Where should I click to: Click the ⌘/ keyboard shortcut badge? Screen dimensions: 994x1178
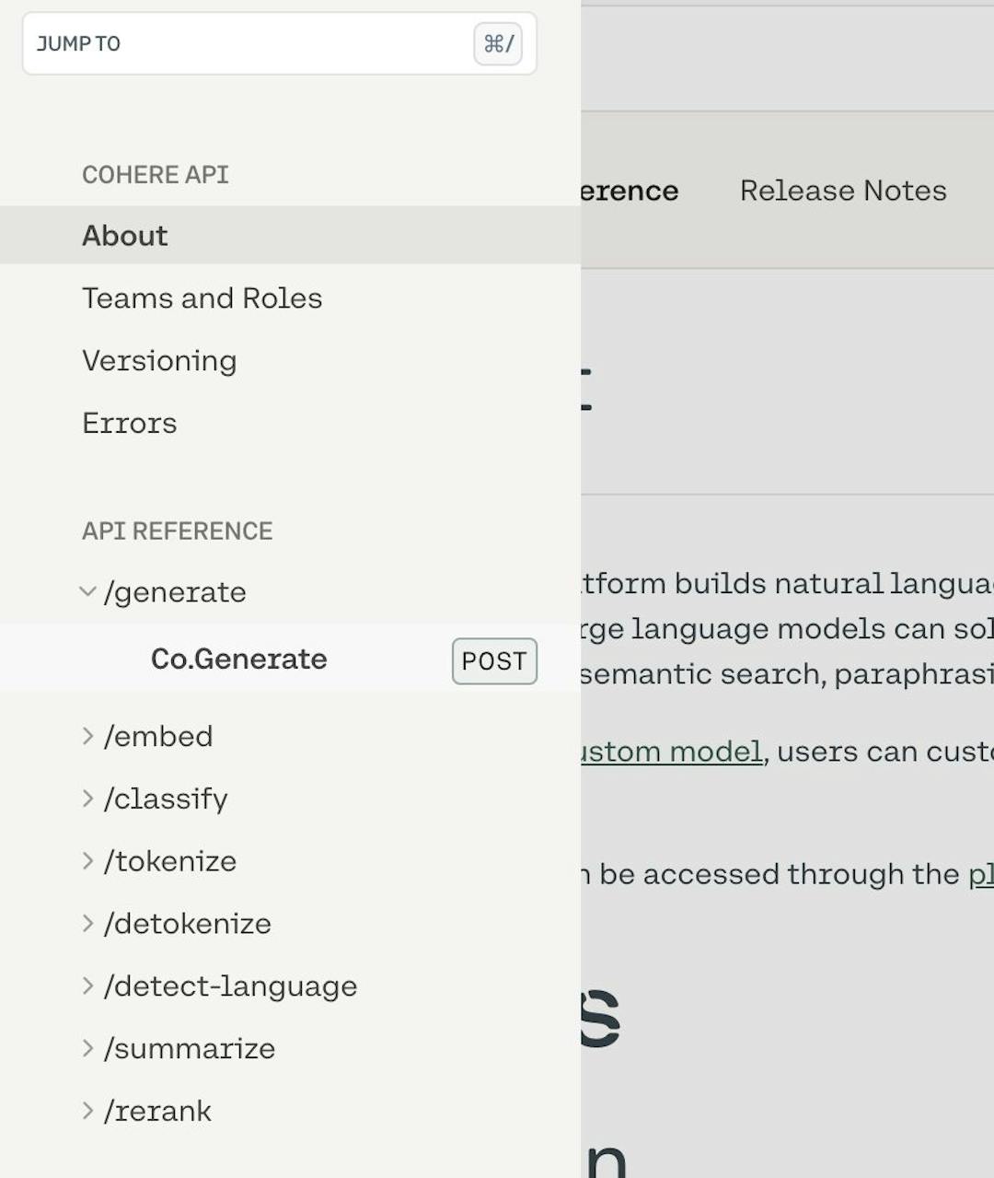tap(495, 43)
